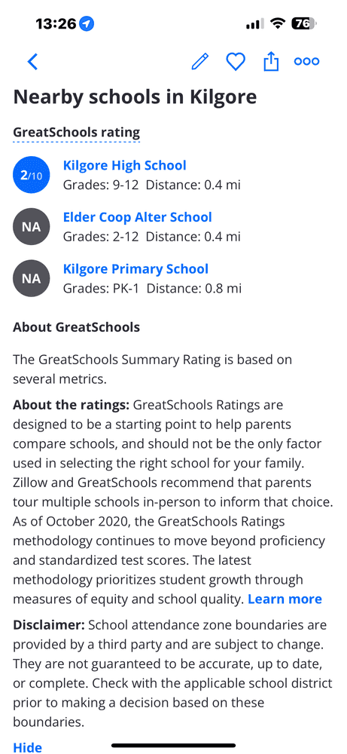Tap the GreatSchools rating underlined label
The width and height of the screenshot is (347, 754).
pos(76,133)
